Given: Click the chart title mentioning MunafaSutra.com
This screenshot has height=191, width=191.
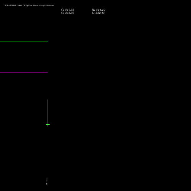Looking at the screenshot, I should [29, 5].
